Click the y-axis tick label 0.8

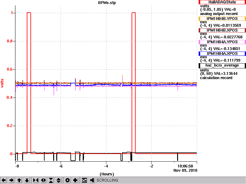[x=10, y=41]
